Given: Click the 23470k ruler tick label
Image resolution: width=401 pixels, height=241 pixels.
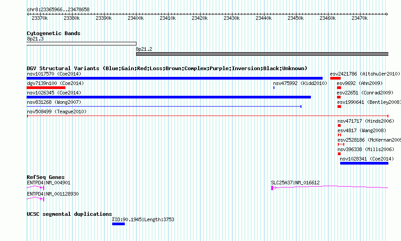Looking at the screenshot, I should 360,18.
